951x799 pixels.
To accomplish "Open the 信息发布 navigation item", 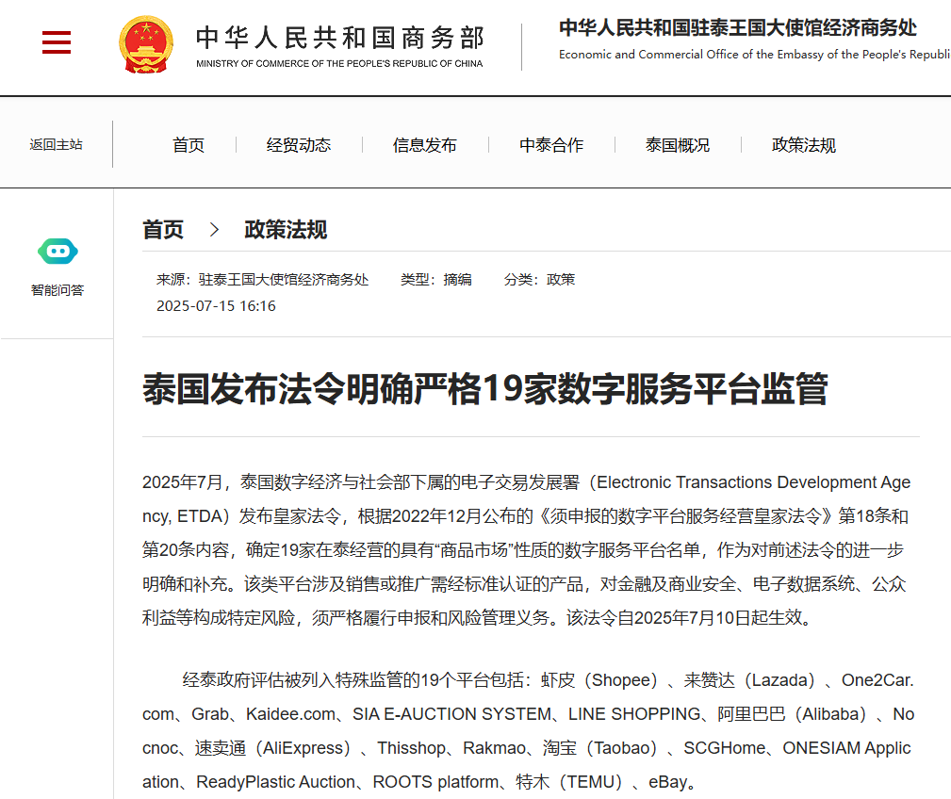I will tap(425, 145).
